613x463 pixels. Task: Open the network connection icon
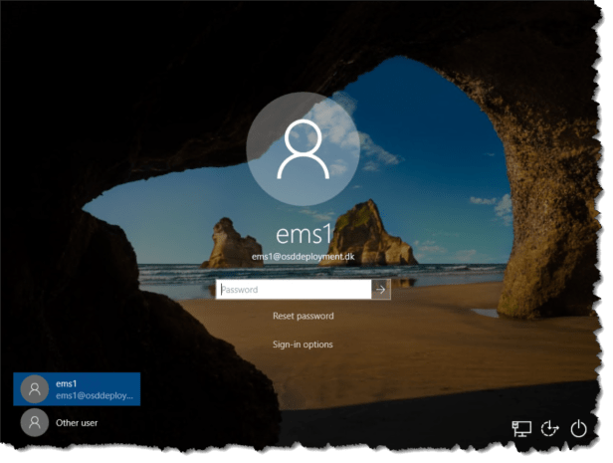pos(521,428)
